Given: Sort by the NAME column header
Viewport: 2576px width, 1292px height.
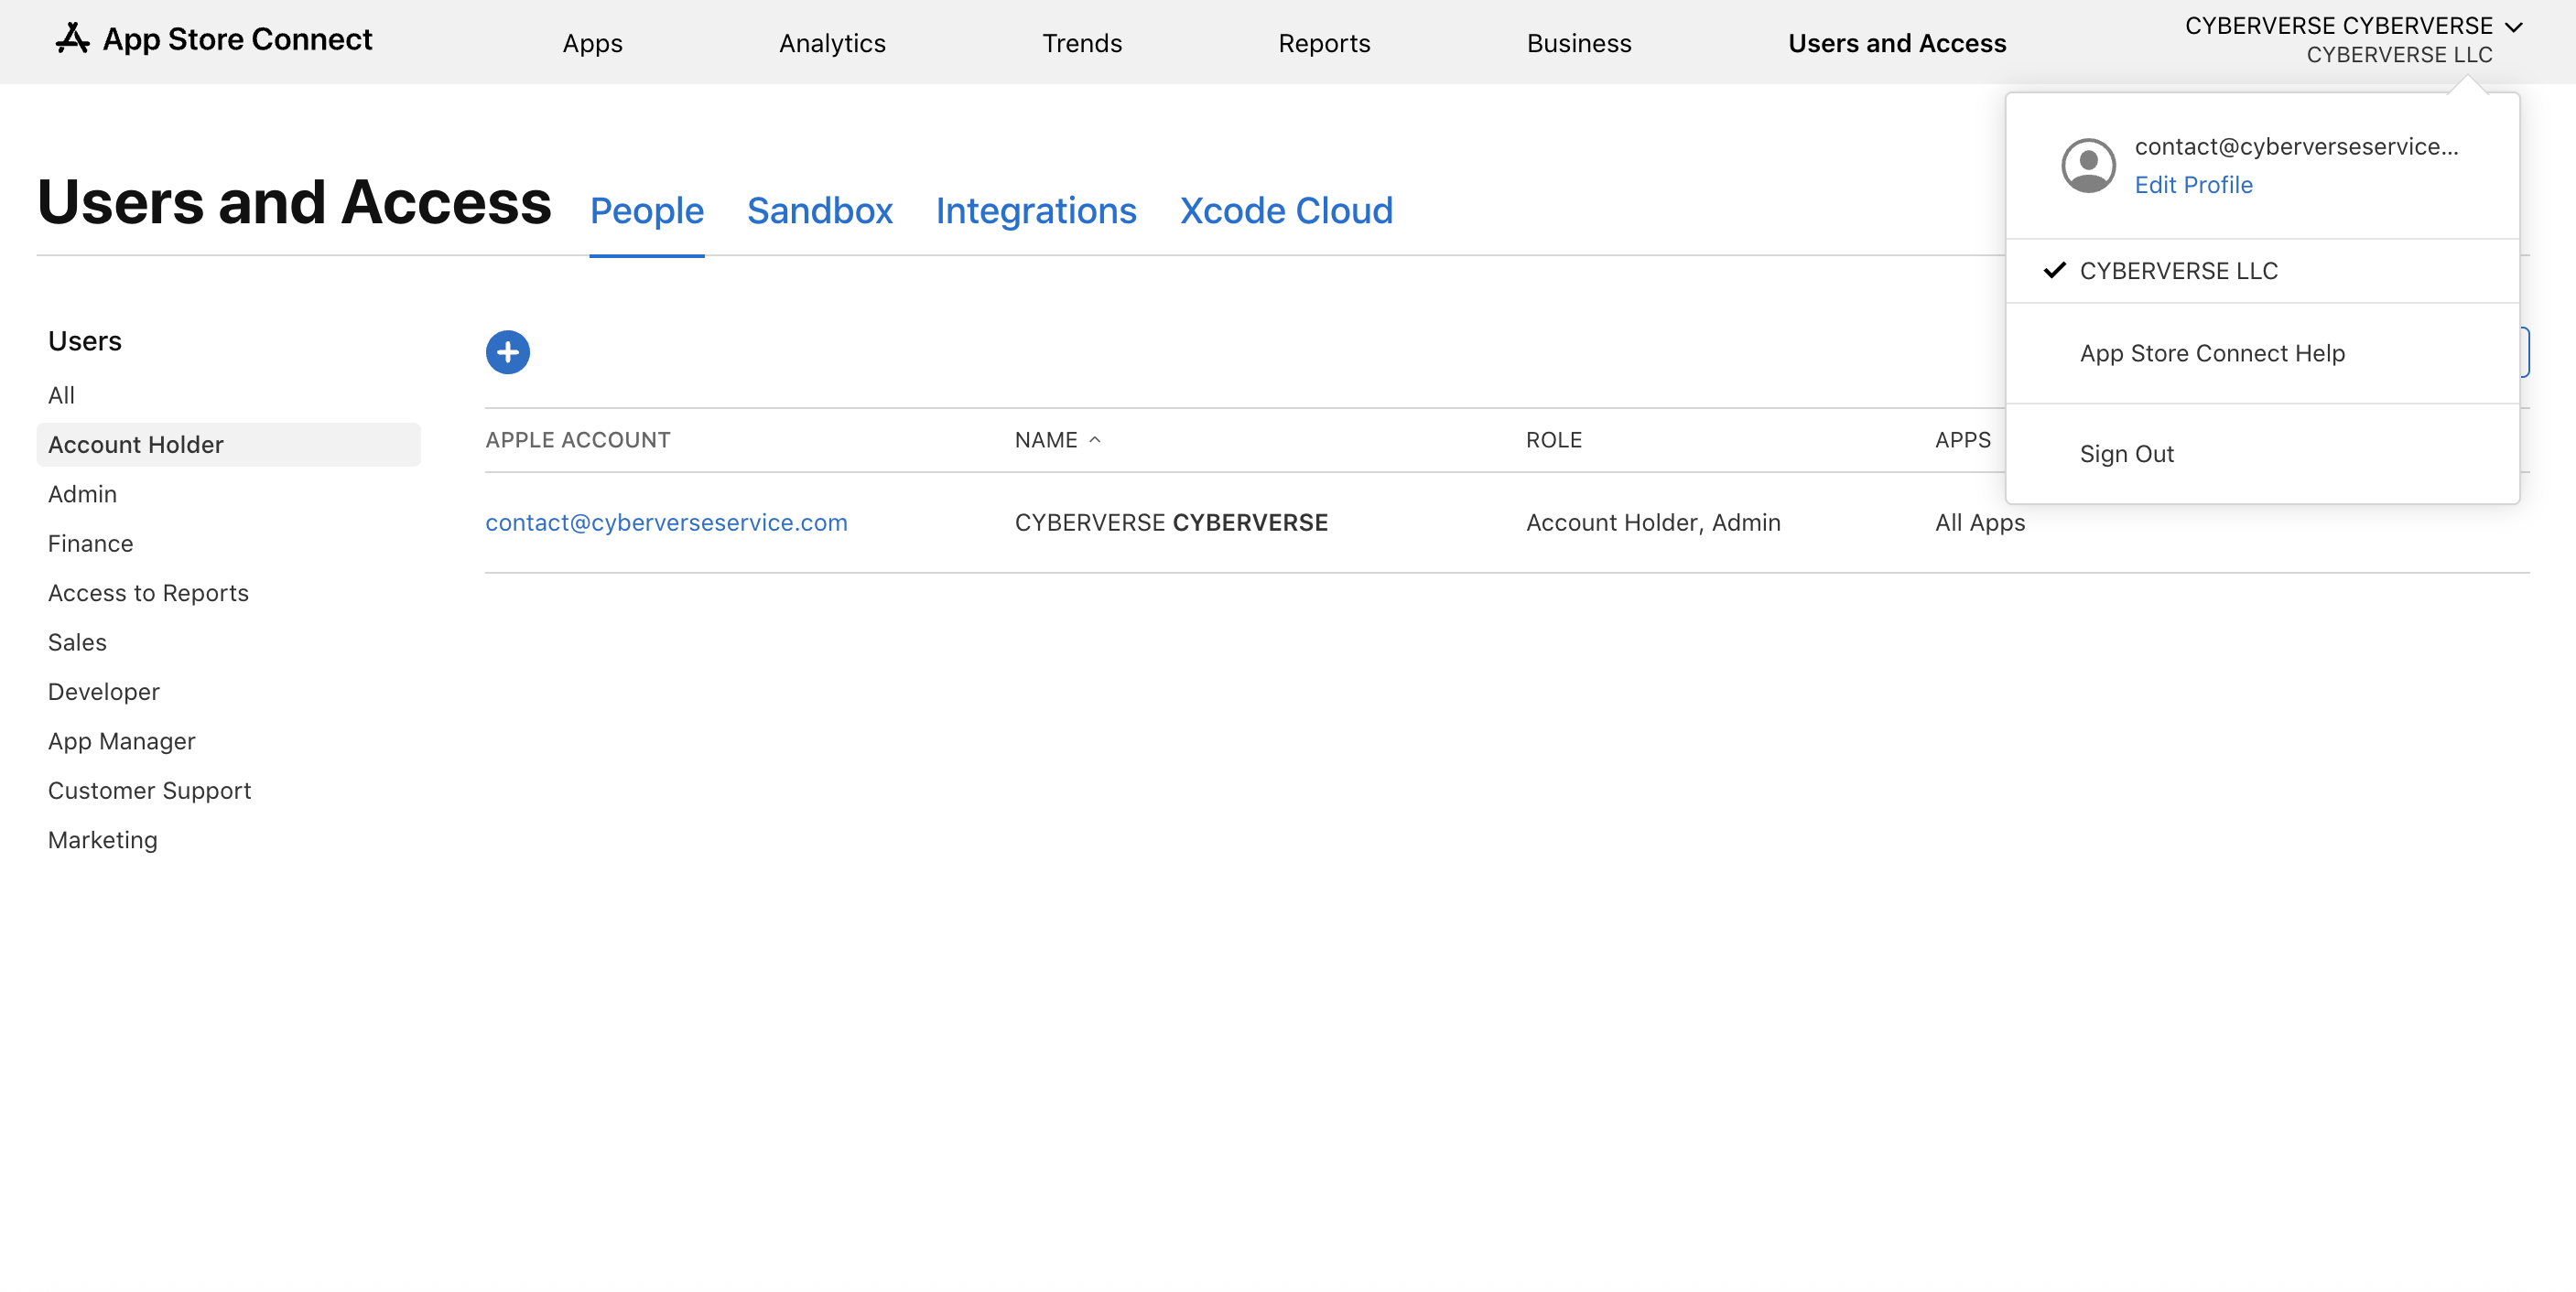Looking at the screenshot, I should 1046,439.
